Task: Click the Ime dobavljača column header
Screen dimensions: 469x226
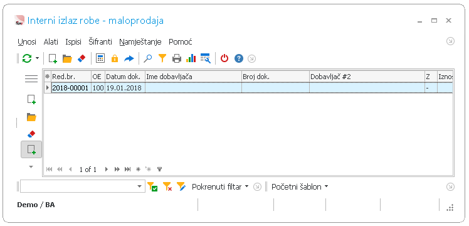Action: pyautogui.click(x=193, y=77)
